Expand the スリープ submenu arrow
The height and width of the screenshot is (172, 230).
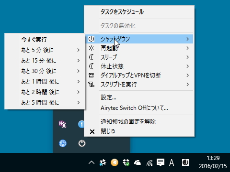(188, 57)
